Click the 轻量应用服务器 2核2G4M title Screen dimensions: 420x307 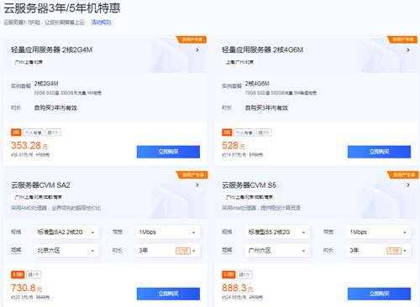click(51, 49)
